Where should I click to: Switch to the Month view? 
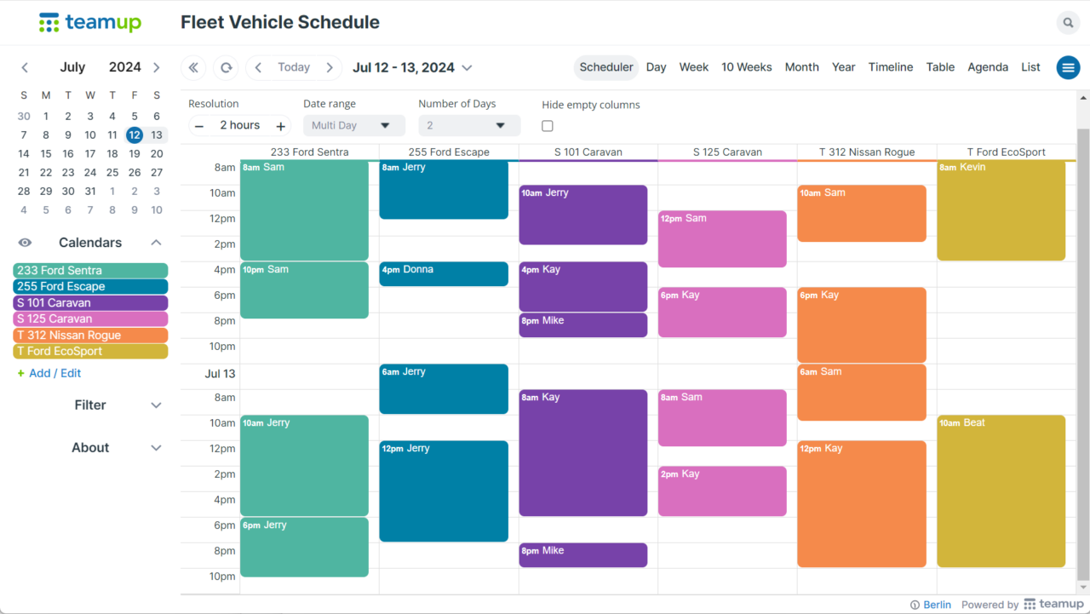(801, 67)
